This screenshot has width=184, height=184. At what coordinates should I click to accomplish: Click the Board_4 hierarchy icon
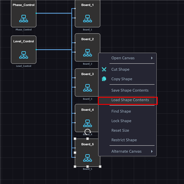(87, 123)
